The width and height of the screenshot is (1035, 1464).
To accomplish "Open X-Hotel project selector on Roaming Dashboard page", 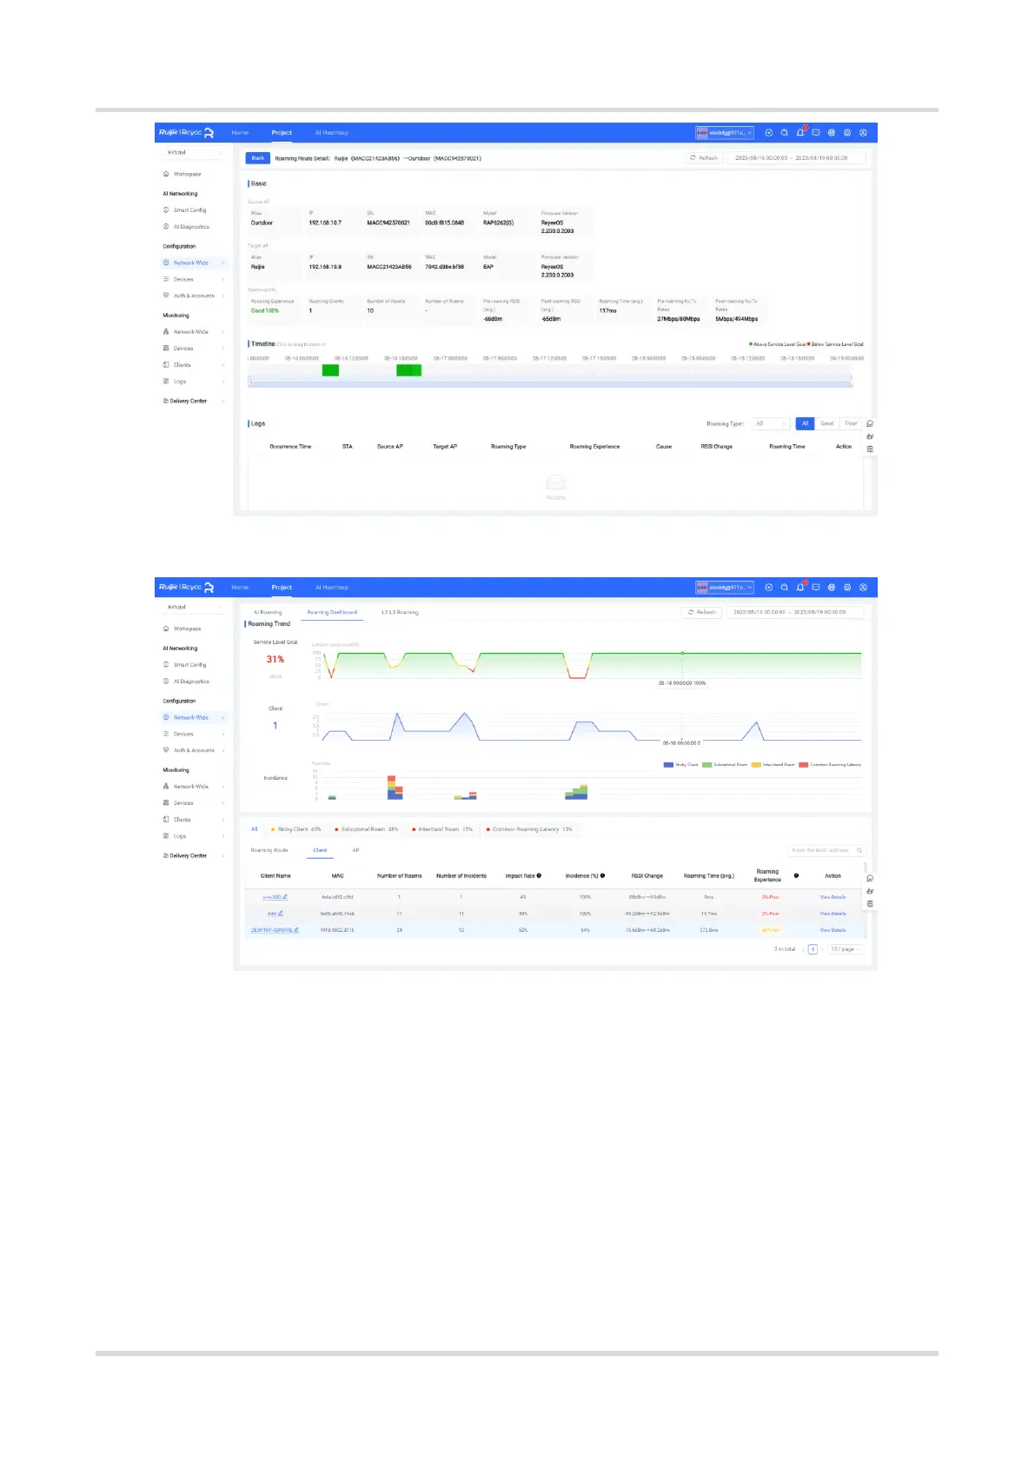I will [x=194, y=607].
